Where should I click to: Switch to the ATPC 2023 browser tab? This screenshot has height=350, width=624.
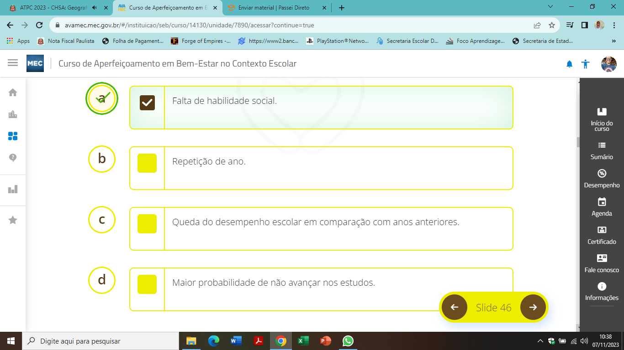click(x=50, y=8)
